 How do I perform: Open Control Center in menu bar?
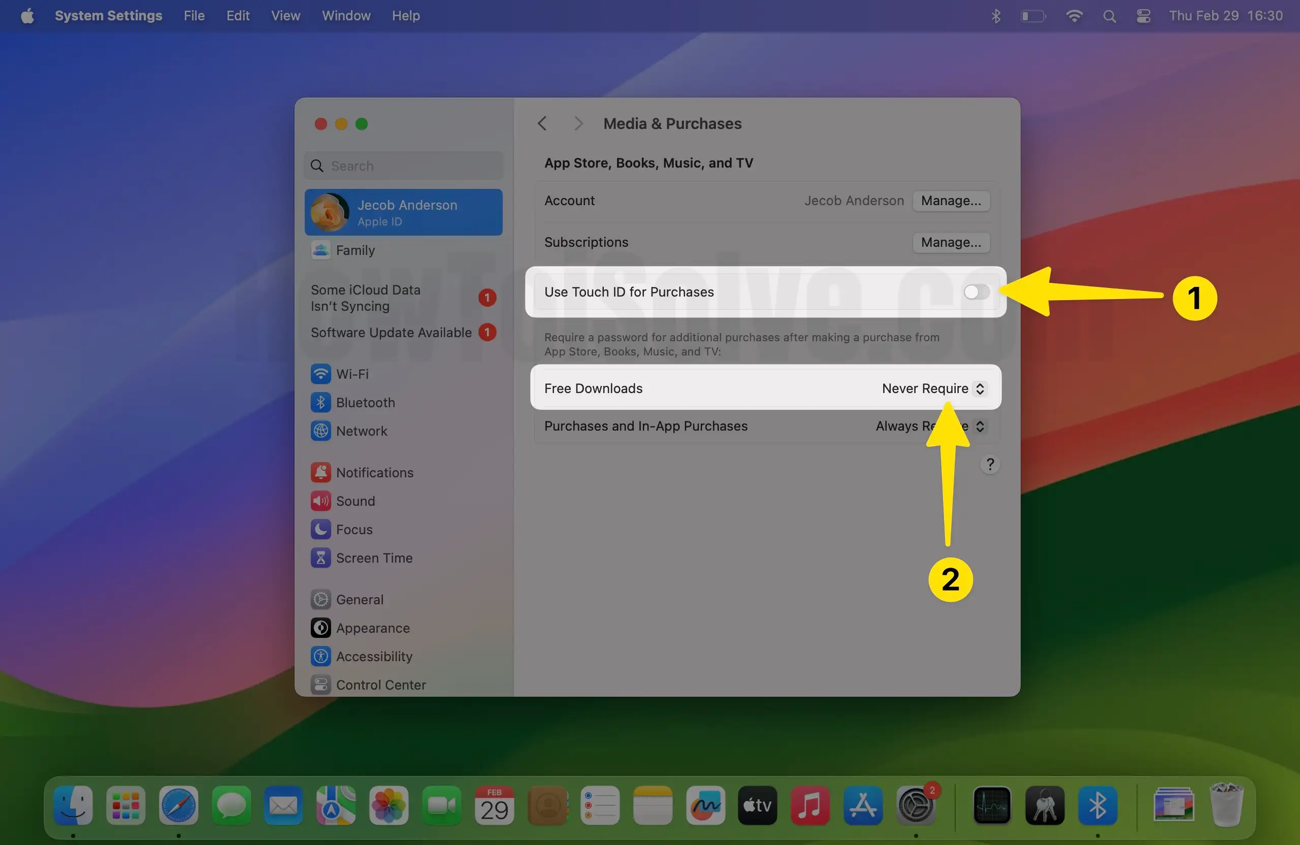point(1143,16)
